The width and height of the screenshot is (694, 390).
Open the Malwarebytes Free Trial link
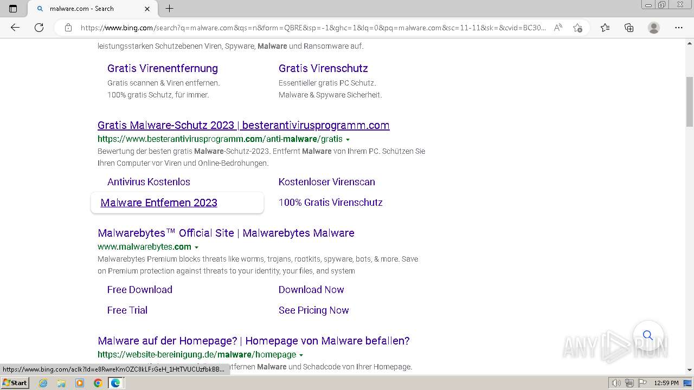click(x=127, y=310)
